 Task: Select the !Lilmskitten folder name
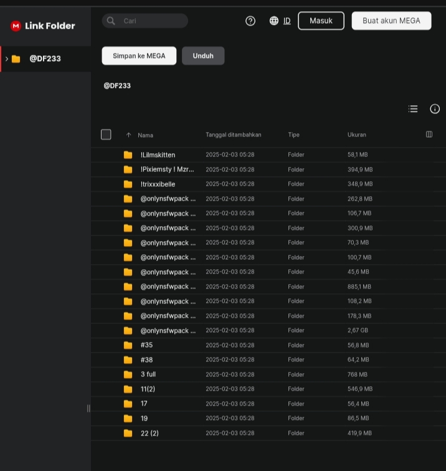coord(158,155)
